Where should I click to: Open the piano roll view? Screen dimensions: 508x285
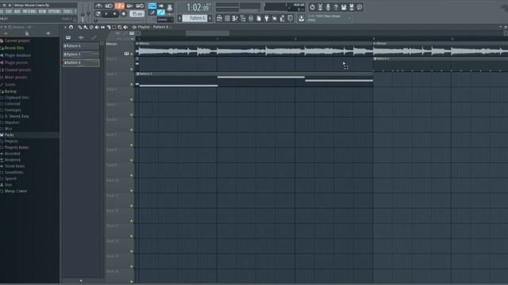(x=235, y=18)
